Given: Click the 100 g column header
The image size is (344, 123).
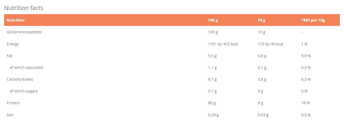Looking at the screenshot, I should 213,20.
